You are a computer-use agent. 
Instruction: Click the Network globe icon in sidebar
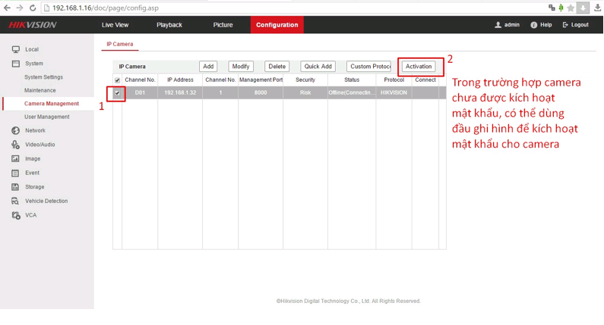pyautogui.click(x=15, y=130)
